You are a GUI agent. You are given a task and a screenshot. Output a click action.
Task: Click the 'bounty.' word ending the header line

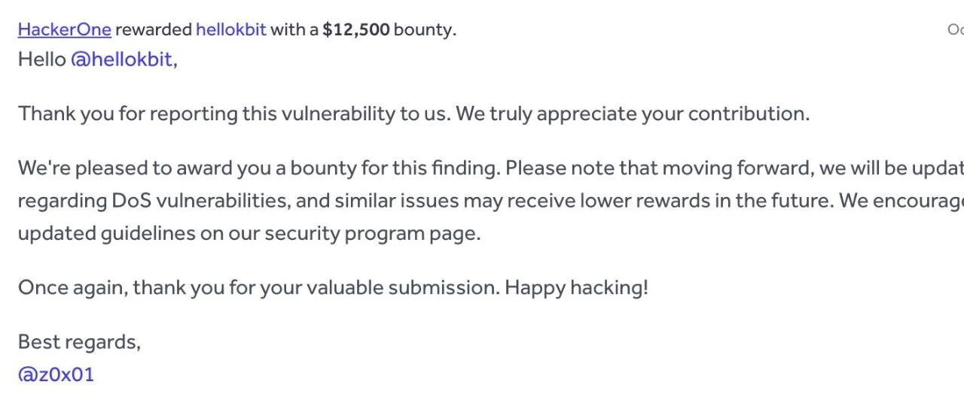425,29
